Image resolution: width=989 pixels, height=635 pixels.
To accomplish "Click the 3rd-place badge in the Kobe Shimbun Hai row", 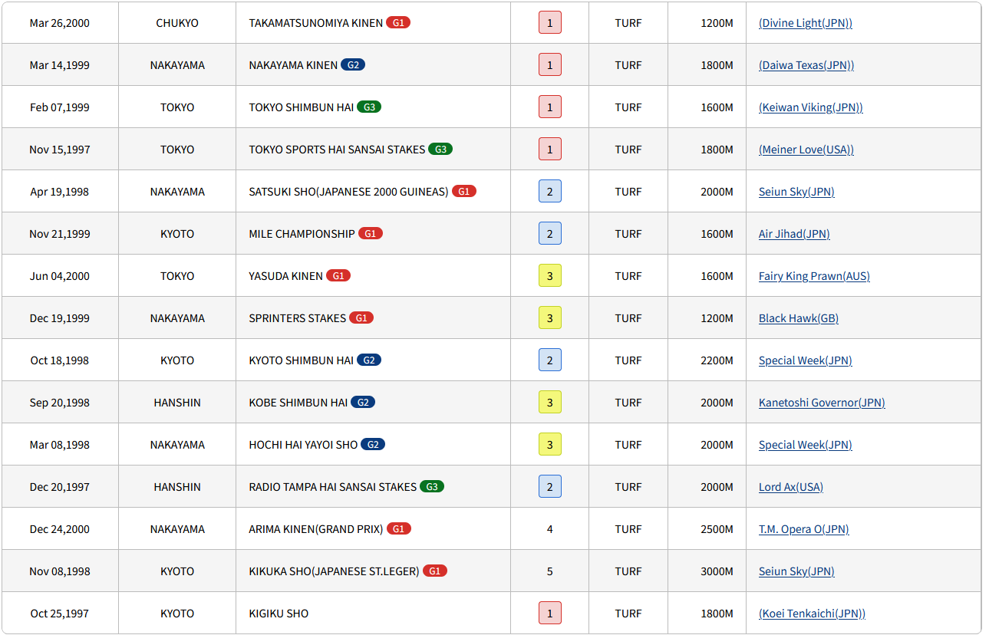I will pyautogui.click(x=550, y=403).
